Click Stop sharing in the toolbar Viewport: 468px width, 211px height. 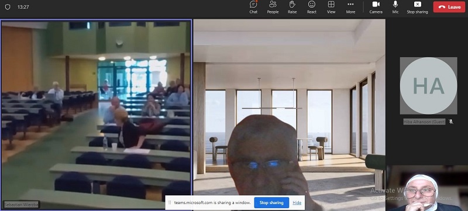click(x=417, y=7)
